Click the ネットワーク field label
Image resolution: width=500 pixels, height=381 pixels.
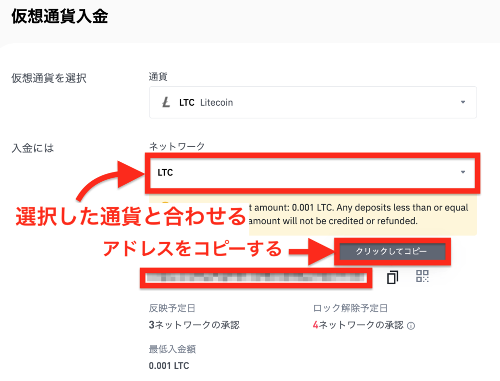(x=177, y=147)
